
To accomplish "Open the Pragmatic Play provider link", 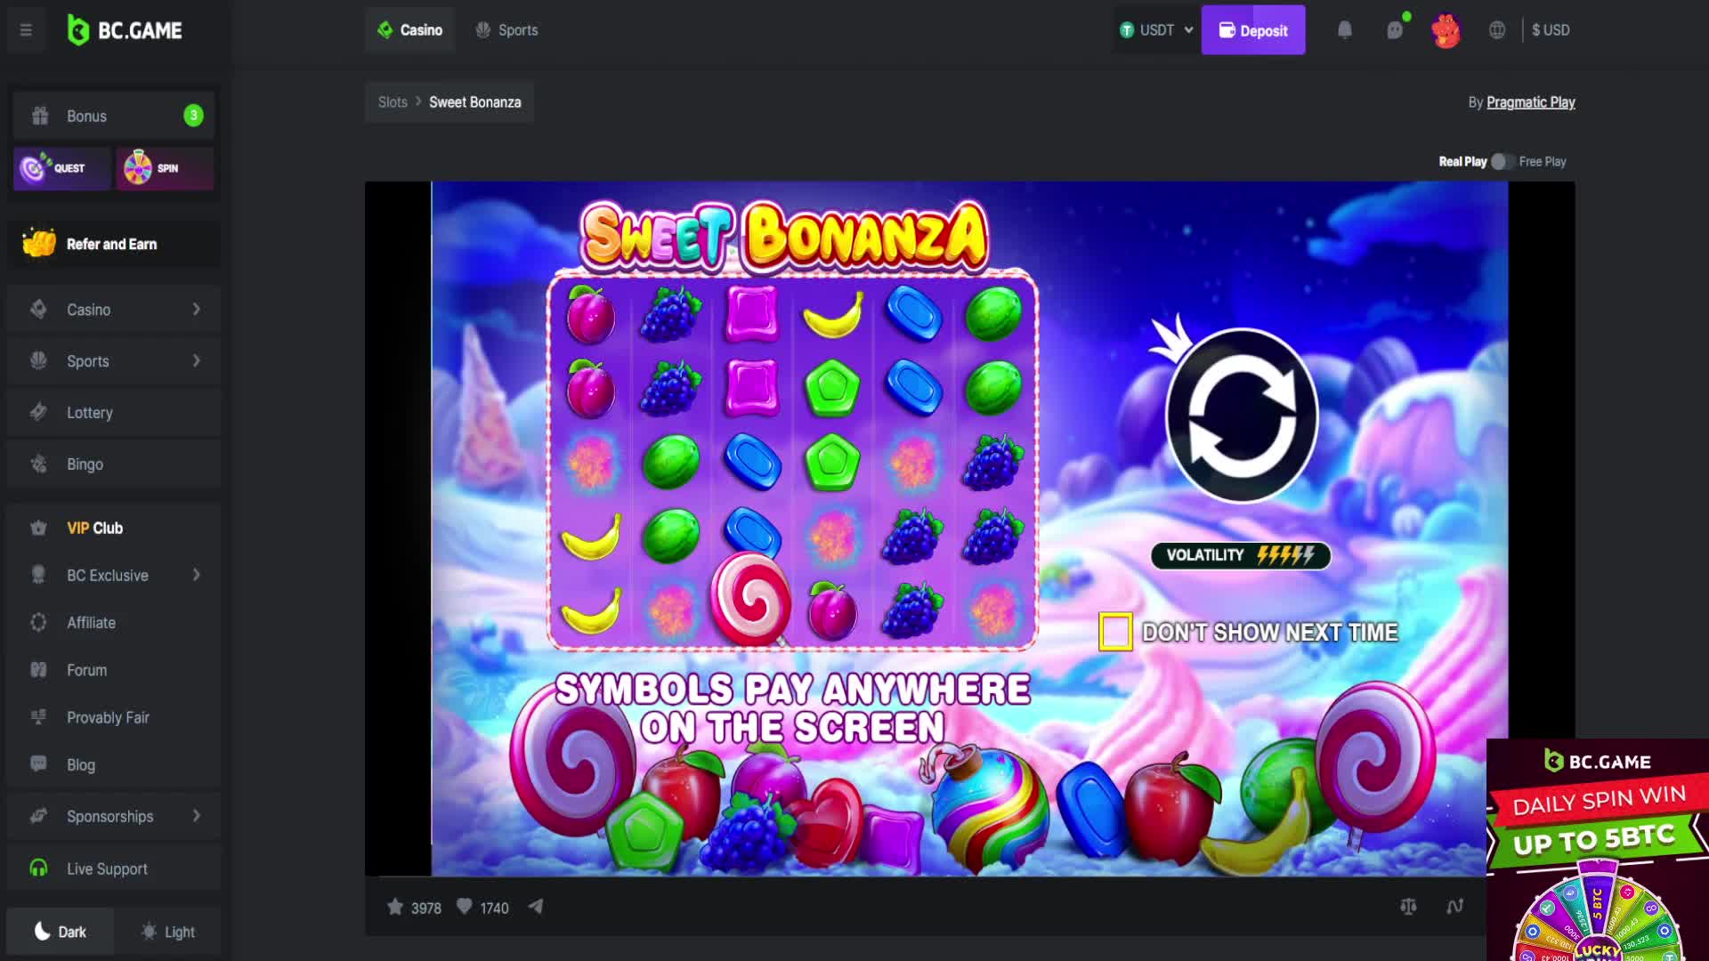I will click(1530, 102).
